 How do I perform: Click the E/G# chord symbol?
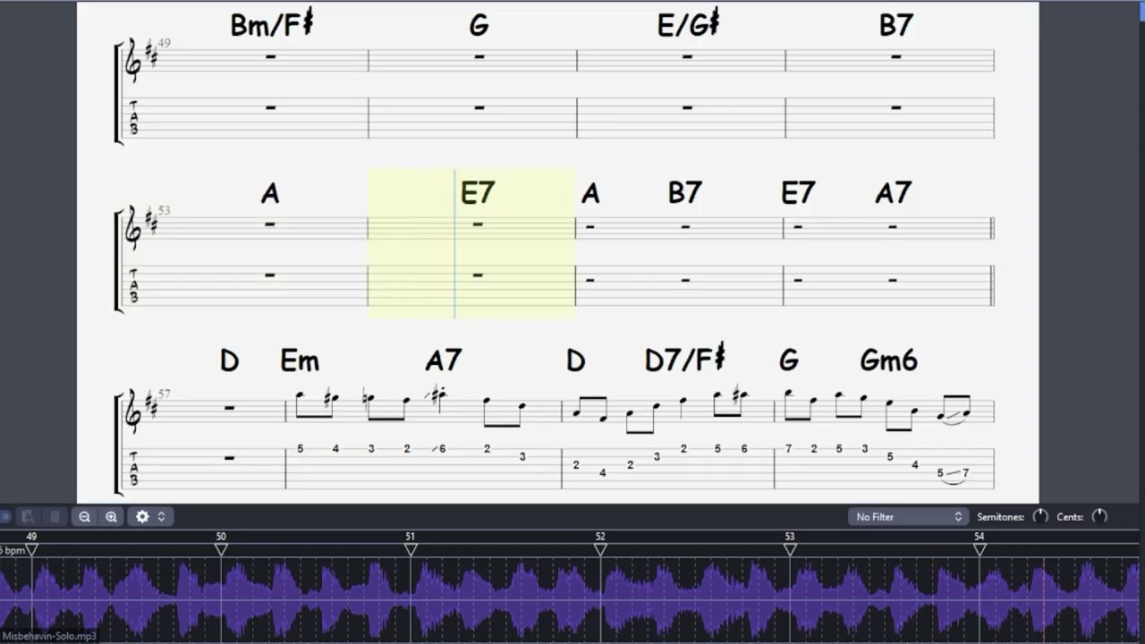[x=688, y=24]
